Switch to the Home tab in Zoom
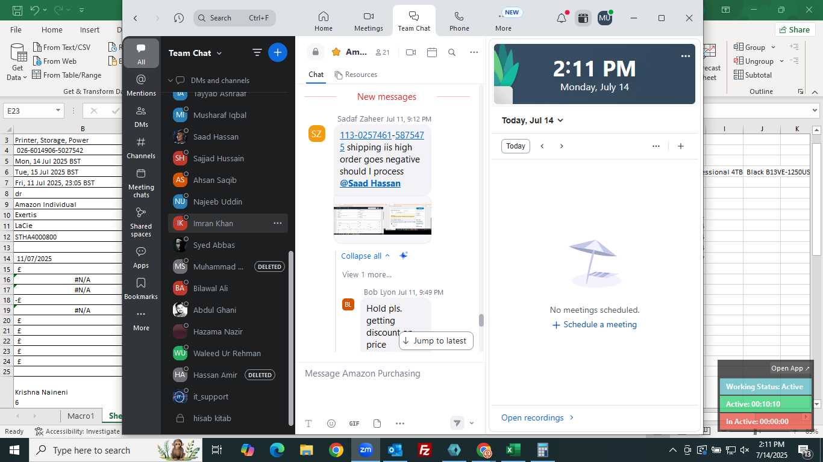The width and height of the screenshot is (823, 462). [323, 21]
